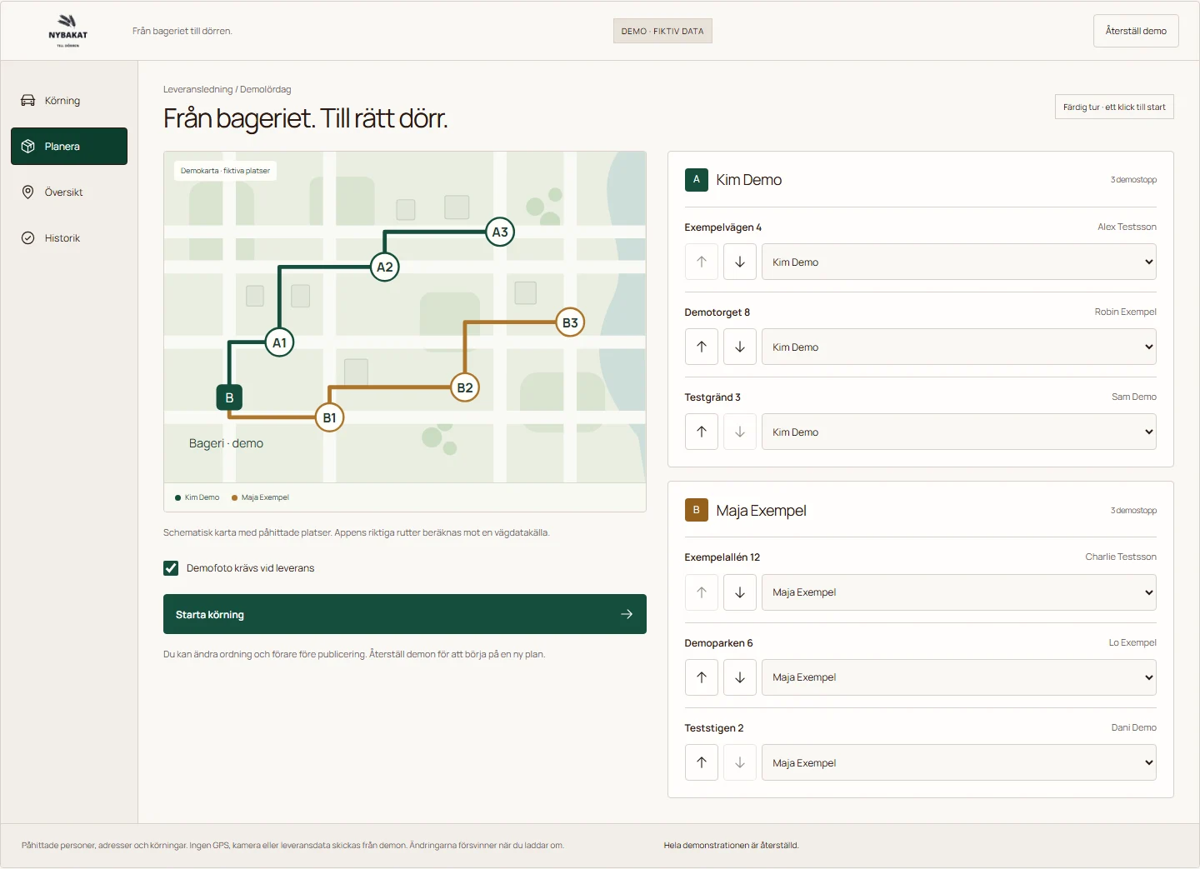Go to Översikt in the sidebar
The width and height of the screenshot is (1200, 869).
point(69,192)
